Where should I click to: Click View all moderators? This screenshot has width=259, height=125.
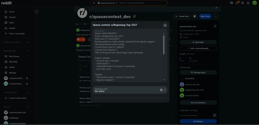point(198,103)
